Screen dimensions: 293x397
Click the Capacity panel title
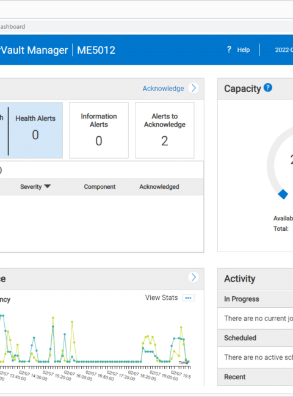click(x=242, y=89)
